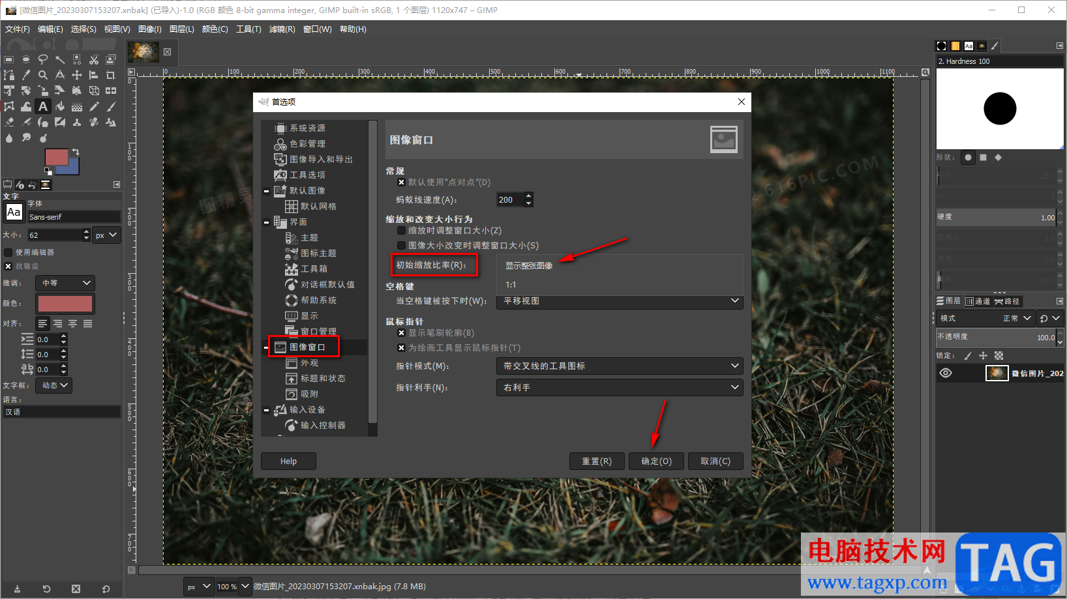Image resolution: width=1067 pixels, height=599 pixels.
Task: Open the text 颜色 color swatch
Action: point(65,304)
